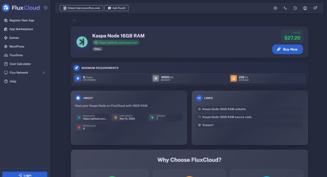Open the Ask FluxAI chat
Image resolution: width=327 pixels, height=177 pixels.
[116, 8]
